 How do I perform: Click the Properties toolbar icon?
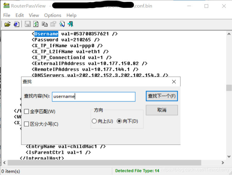click(53, 24)
